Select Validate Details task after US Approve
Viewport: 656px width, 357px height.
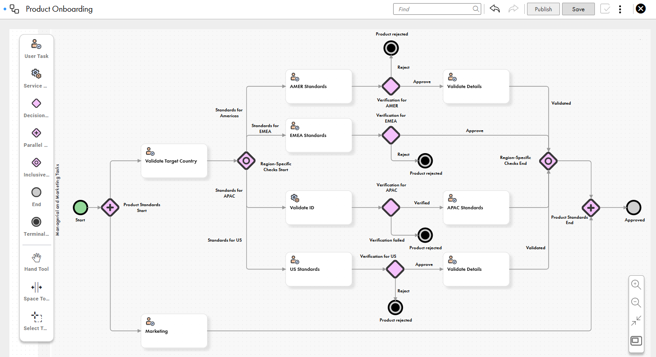pos(476,269)
